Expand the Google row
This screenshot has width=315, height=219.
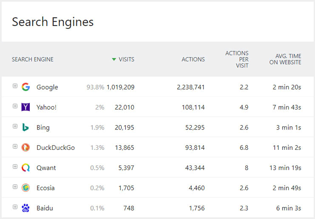point(15,86)
